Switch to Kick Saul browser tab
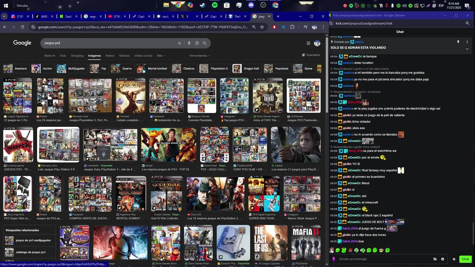The height and width of the screenshot is (267, 475). pyautogui.click(x=69, y=16)
